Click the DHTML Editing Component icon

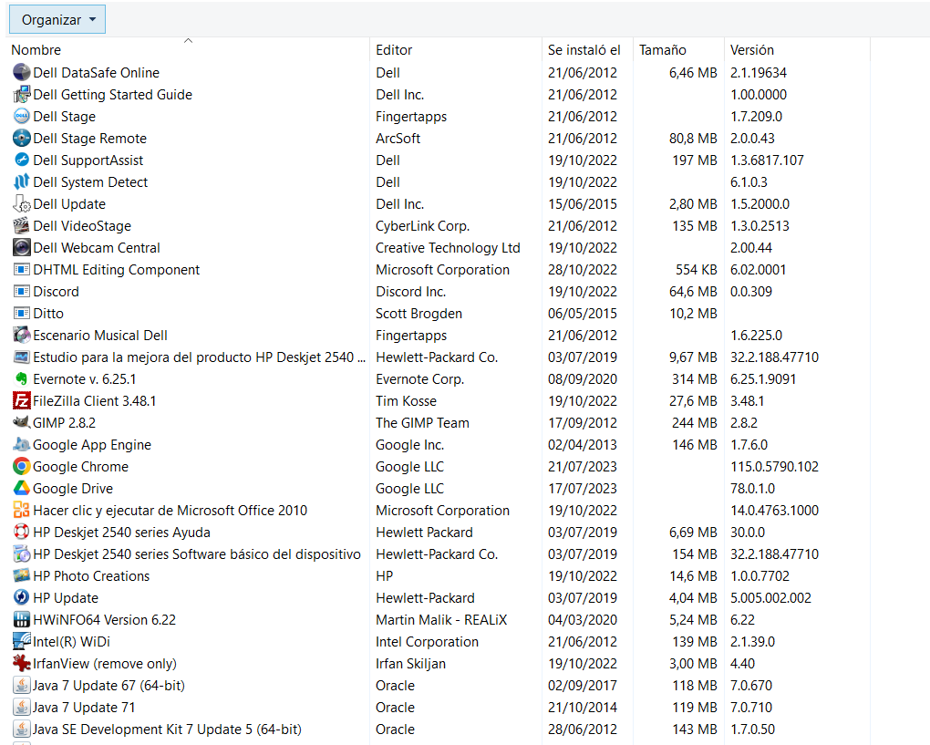[x=21, y=270]
